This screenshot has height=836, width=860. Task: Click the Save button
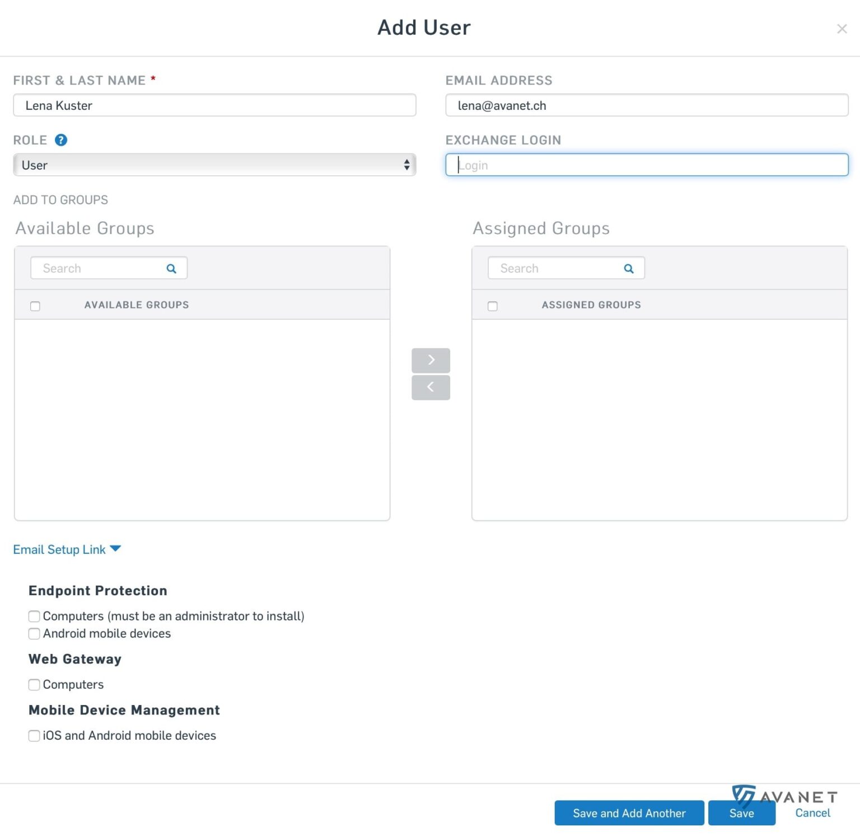(x=742, y=813)
